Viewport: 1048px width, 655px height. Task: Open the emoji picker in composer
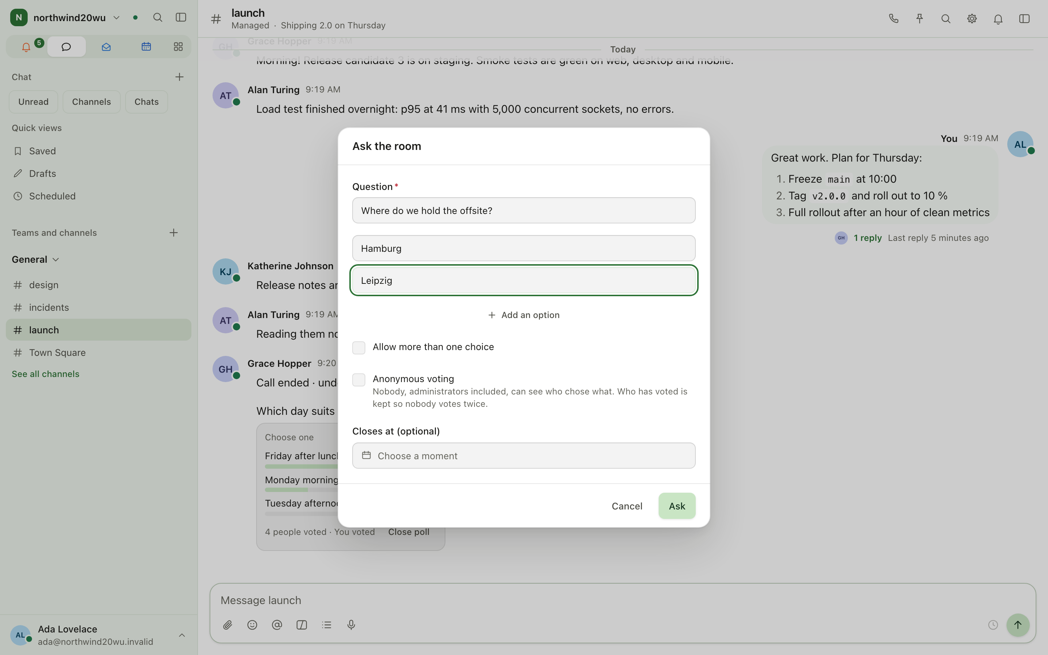tap(253, 625)
